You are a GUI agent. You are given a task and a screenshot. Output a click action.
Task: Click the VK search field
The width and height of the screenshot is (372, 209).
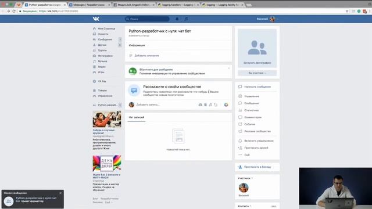(147, 19)
